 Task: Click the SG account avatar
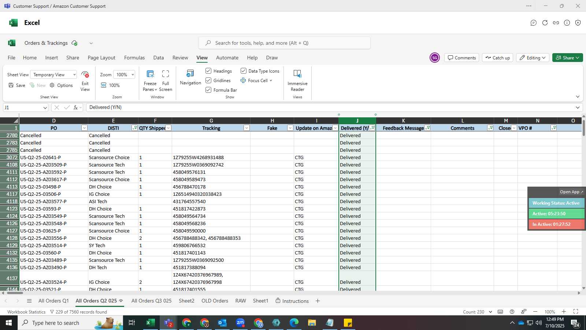click(x=435, y=58)
